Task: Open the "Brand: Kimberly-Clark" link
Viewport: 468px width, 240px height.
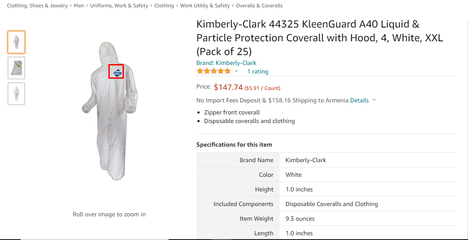Action: point(226,63)
